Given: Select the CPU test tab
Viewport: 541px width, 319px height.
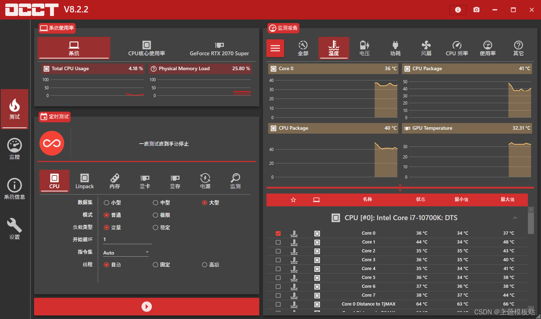Looking at the screenshot, I should (x=54, y=181).
